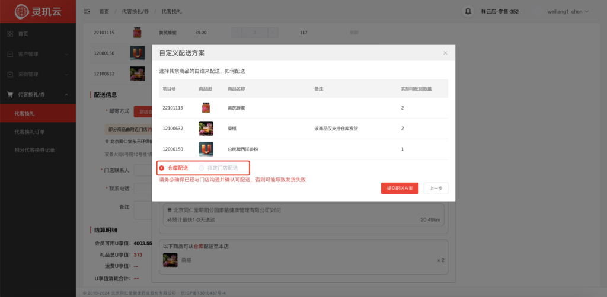Screen dimensions: 607x297
Task: Click 总统牌西洋参粉 name in dialog
Action: (242, 149)
